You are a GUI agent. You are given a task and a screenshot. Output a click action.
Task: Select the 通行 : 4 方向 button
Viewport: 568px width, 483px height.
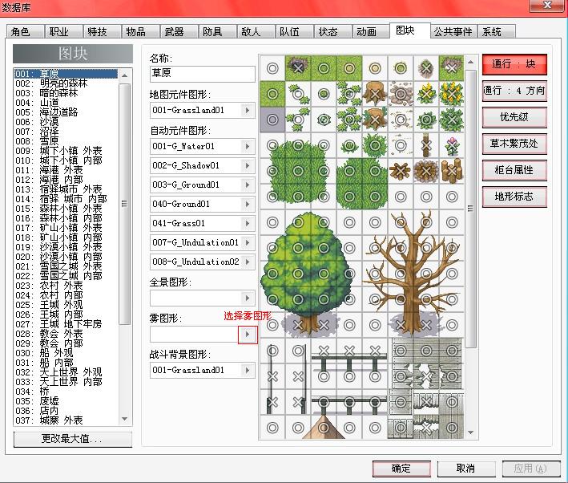[x=514, y=91]
